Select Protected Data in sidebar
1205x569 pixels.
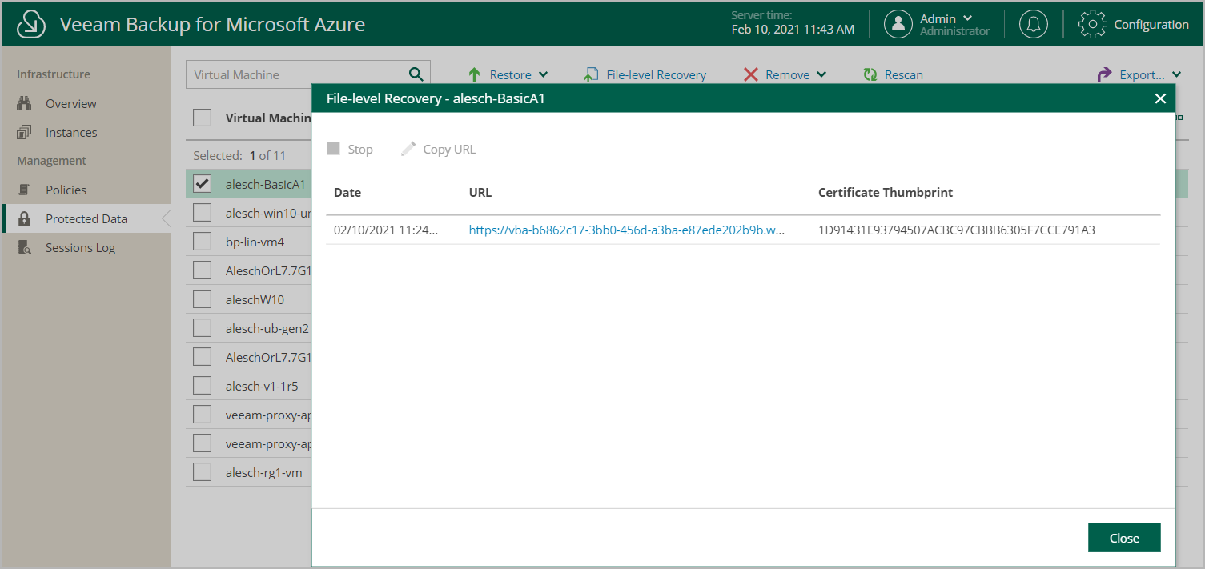pos(86,218)
